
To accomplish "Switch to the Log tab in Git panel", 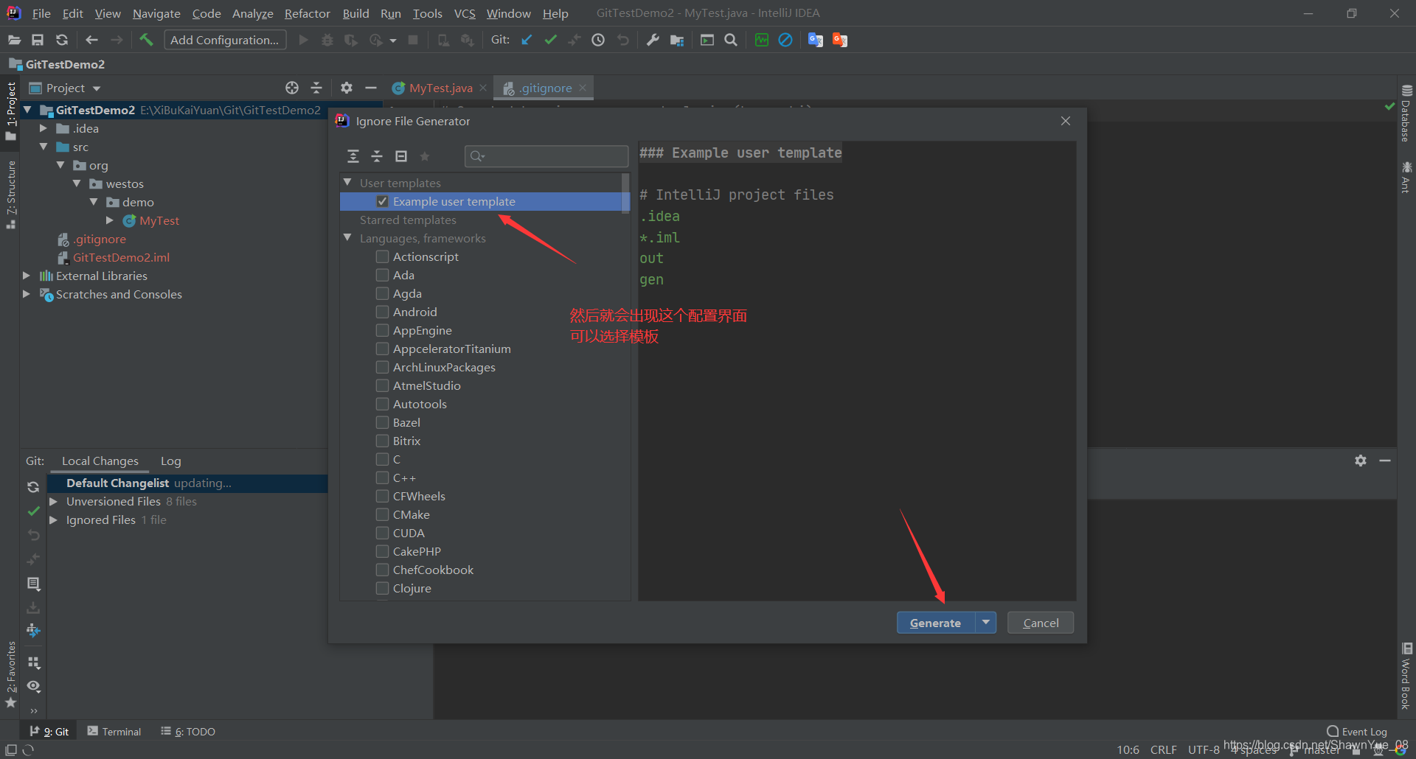I will pyautogui.click(x=170, y=461).
